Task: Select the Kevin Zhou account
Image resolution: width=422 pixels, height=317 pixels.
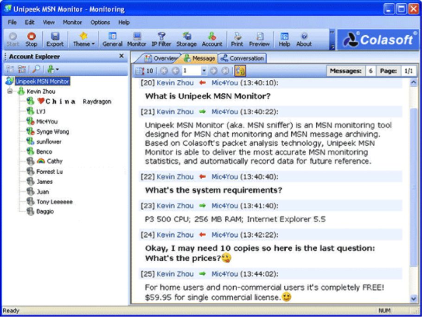Action: click(41, 91)
